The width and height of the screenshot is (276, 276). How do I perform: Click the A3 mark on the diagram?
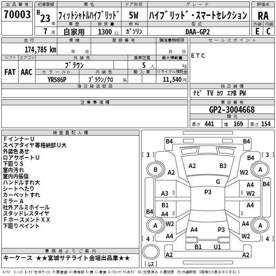tap(165, 194)
